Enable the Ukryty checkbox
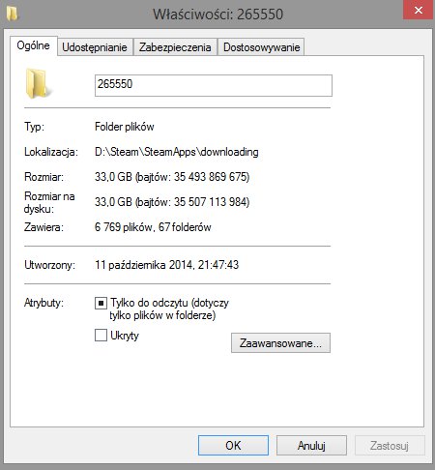 pyautogui.click(x=101, y=335)
